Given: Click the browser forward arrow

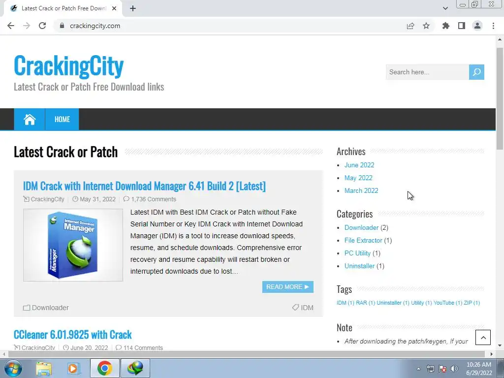Looking at the screenshot, I should (27, 26).
